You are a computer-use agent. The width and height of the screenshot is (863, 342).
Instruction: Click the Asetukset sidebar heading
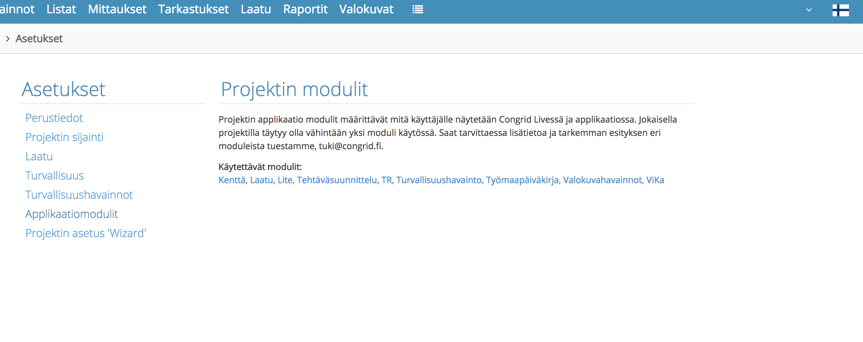63,89
